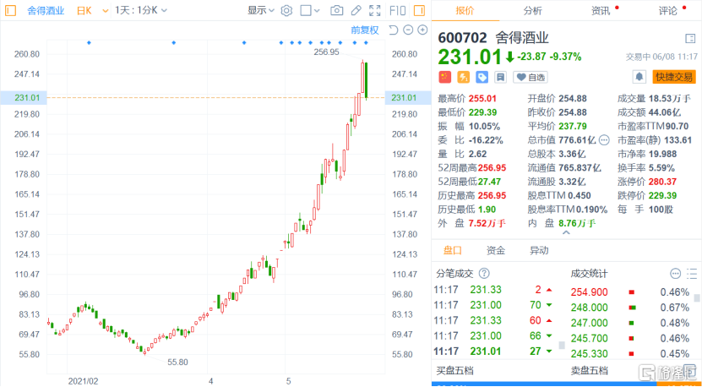Open the chart settings gear

coord(286,10)
